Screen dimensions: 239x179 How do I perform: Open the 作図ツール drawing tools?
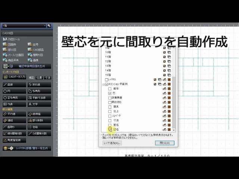(x=12, y=39)
